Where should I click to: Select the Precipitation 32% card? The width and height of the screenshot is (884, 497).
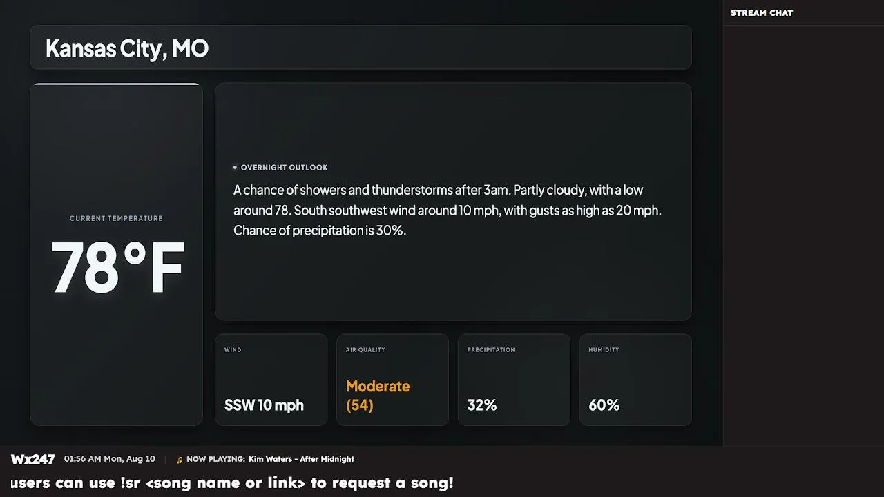click(x=514, y=380)
